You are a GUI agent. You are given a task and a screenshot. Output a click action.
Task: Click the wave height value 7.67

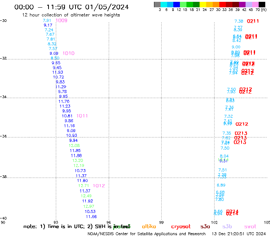[50, 34]
